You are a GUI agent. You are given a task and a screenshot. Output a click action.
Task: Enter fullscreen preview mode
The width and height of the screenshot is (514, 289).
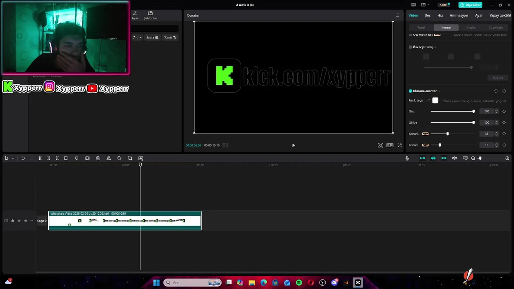click(x=400, y=145)
